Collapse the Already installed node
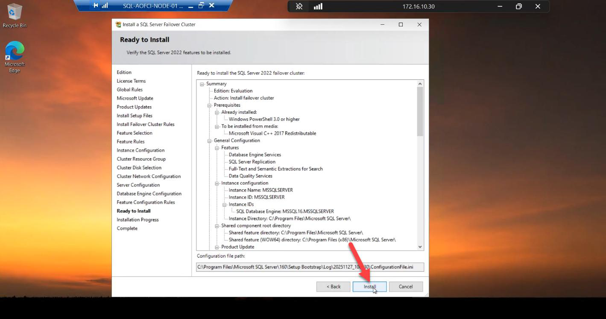Viewport: 606px width, 319px height. 217,113
